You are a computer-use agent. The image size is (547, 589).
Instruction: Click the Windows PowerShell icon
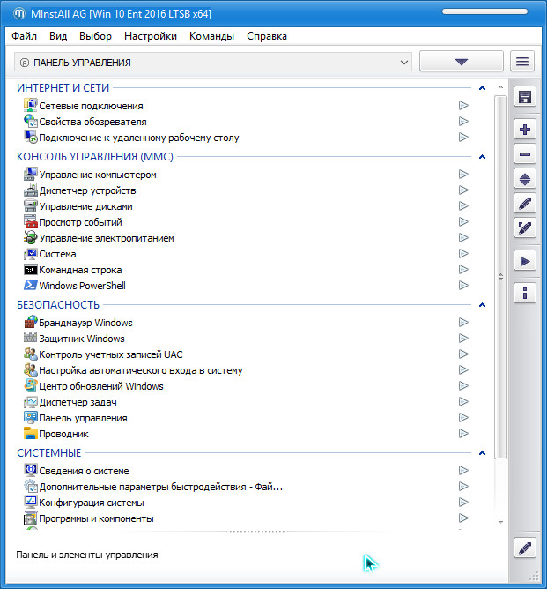tap(31, 286)
